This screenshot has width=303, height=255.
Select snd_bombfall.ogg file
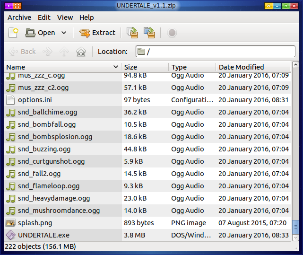147,124
